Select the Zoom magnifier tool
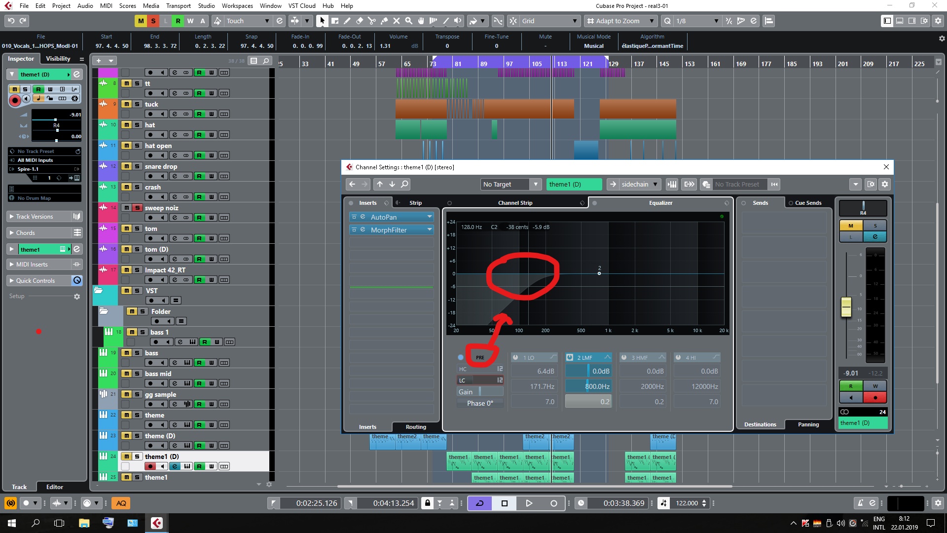This screenshot has height=533, width=947. coord(409,21)
